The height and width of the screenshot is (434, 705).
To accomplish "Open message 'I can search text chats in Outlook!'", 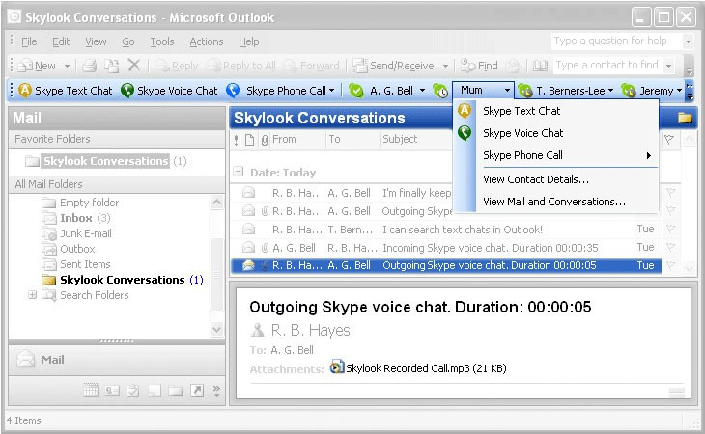I will [446, 230].
